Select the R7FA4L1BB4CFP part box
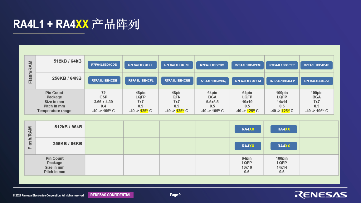The image size is (361, 203). (282, 81)
